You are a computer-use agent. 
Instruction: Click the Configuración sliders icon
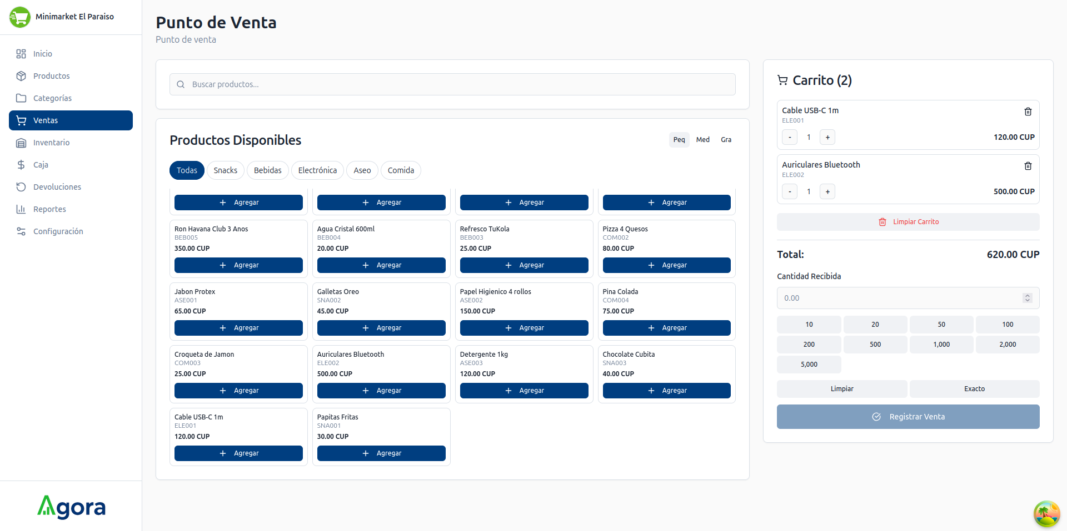click(21, 231)
